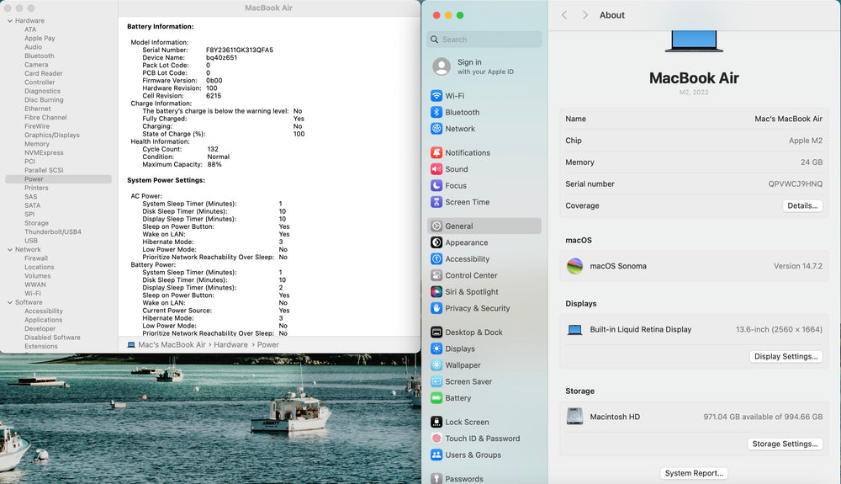Open the System Report button
Screen dimensions: 841x484
click(x=694, y=473)
